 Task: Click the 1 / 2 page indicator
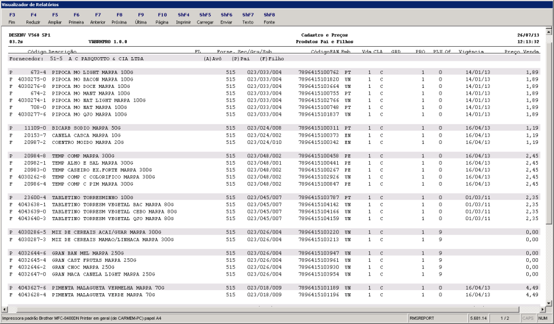[x=505, y=318]
